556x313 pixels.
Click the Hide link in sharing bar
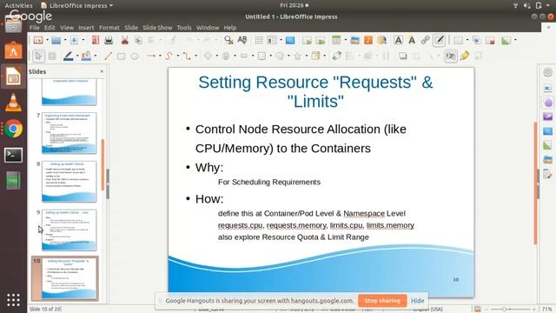coord(417,301)
